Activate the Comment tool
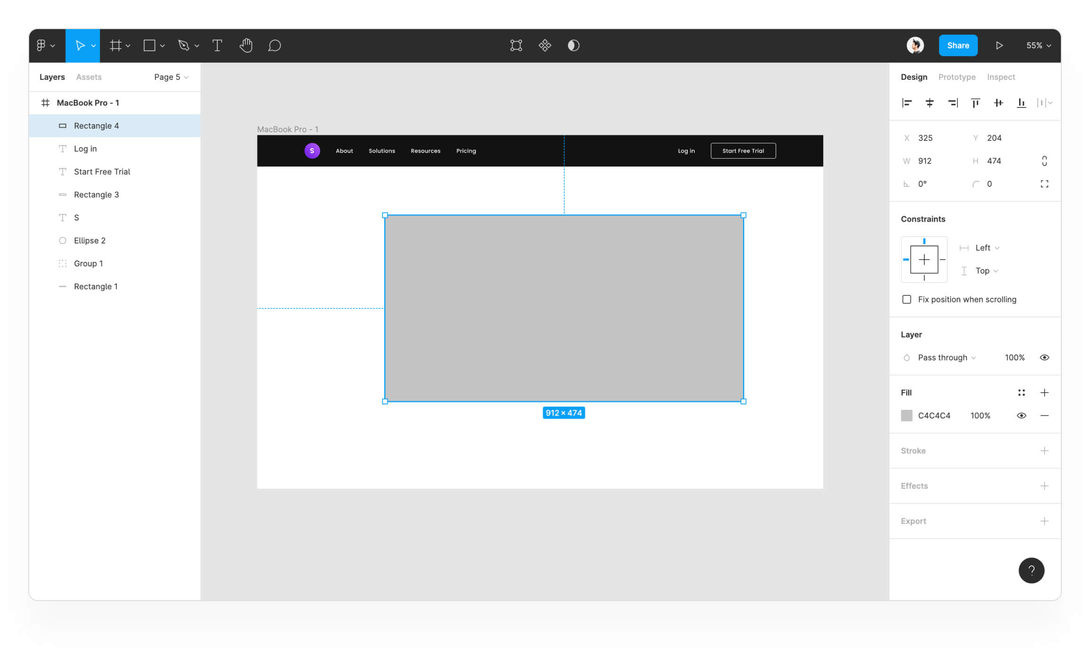Screen dimensions: 1090x648 274,46
